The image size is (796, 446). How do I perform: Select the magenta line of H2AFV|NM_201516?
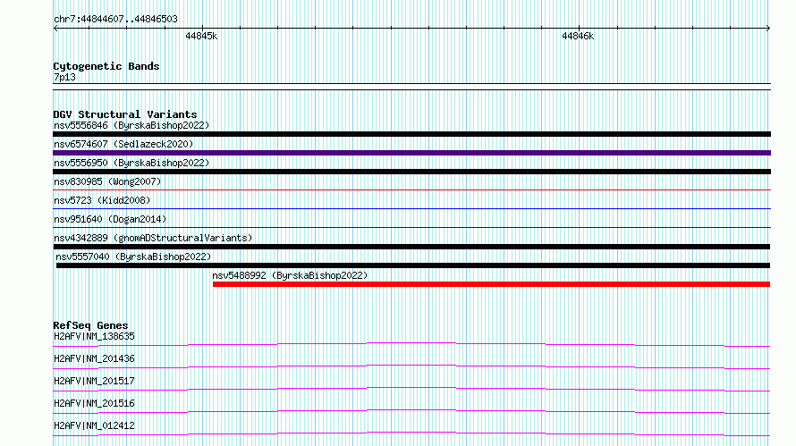point(411,411)
